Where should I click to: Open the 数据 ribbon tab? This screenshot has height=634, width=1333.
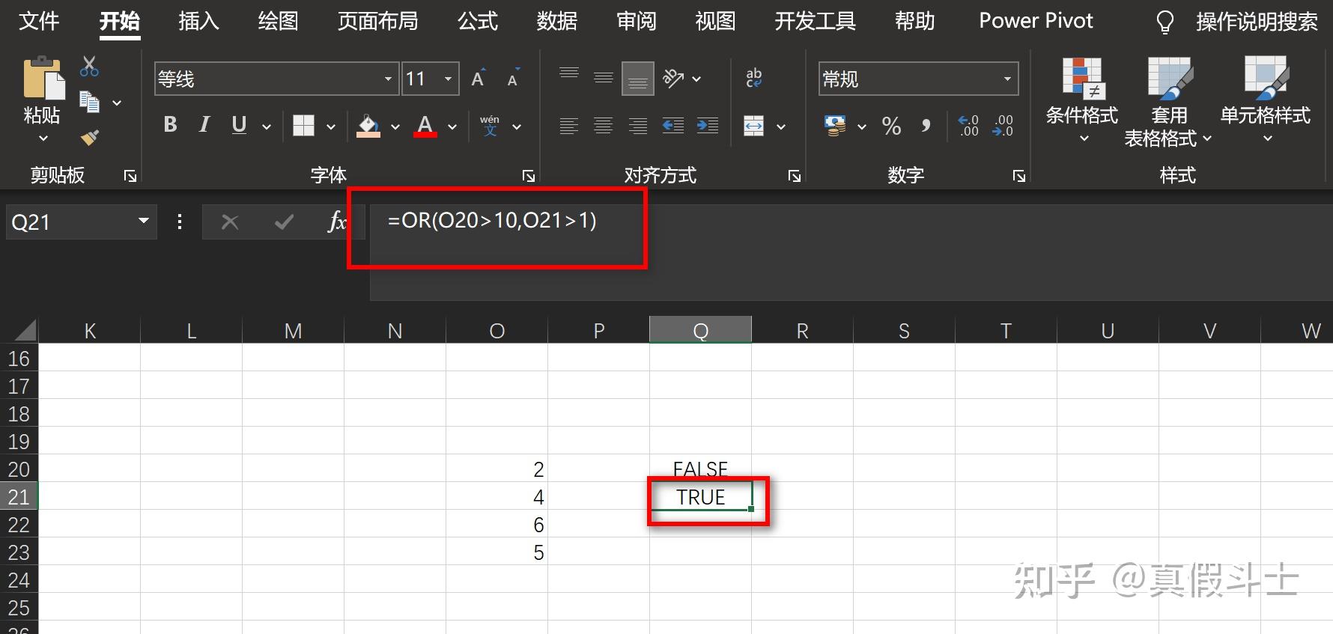coord(557,21)
